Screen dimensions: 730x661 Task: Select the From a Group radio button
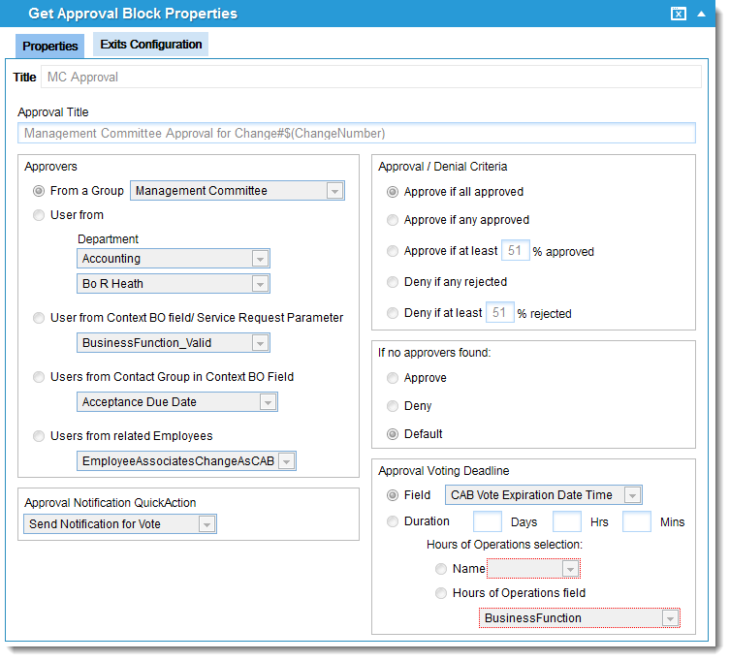tap(39, 191)
